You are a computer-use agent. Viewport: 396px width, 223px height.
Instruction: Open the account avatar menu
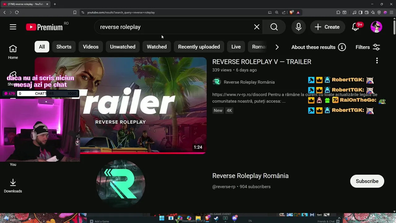click(x=377, y=27)
